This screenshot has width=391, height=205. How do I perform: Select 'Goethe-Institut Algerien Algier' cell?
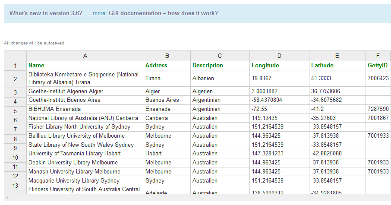(85, 91)
